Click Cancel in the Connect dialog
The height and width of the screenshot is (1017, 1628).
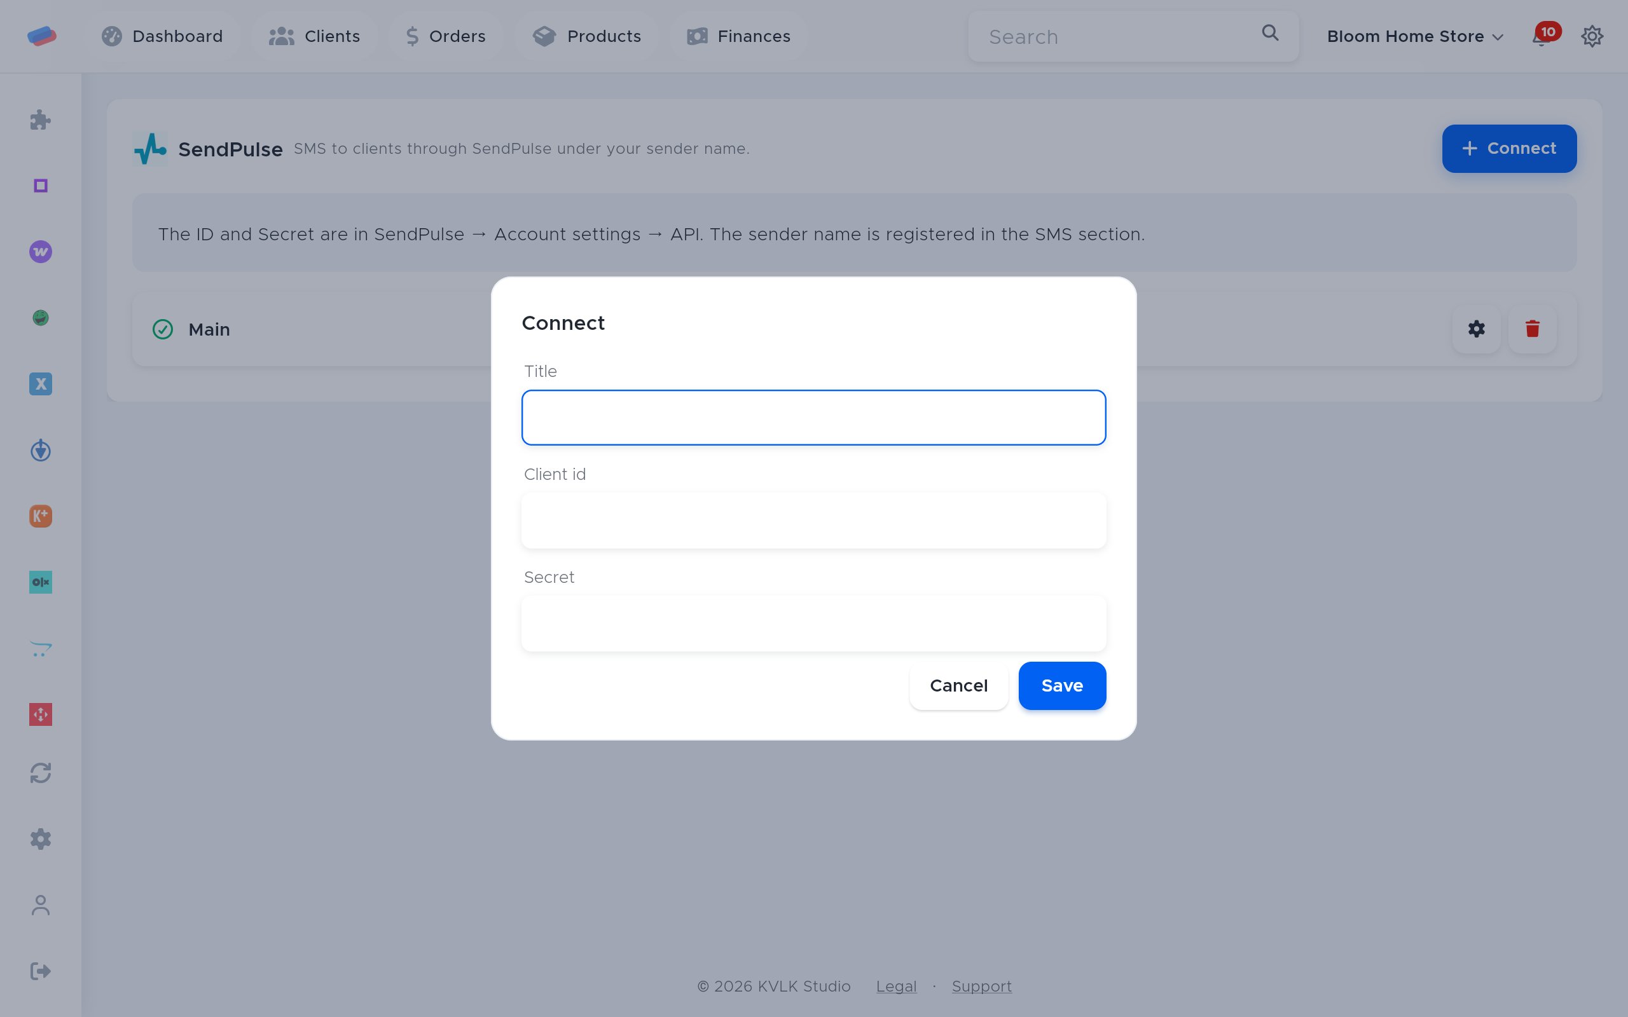[958, 685]
